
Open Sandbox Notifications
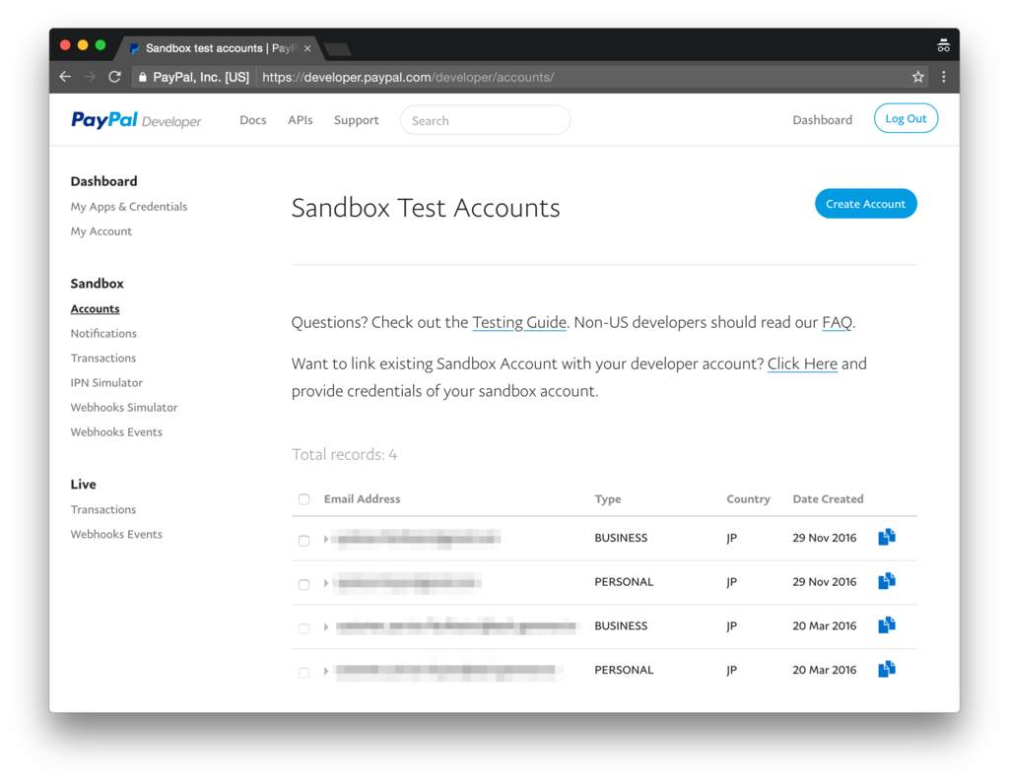(x=103, y=333)
